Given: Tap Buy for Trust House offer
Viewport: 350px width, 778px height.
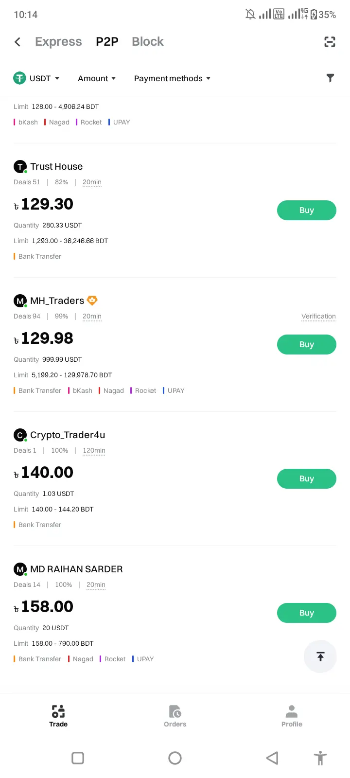Looking at the screenshot, I should (306, 210).
